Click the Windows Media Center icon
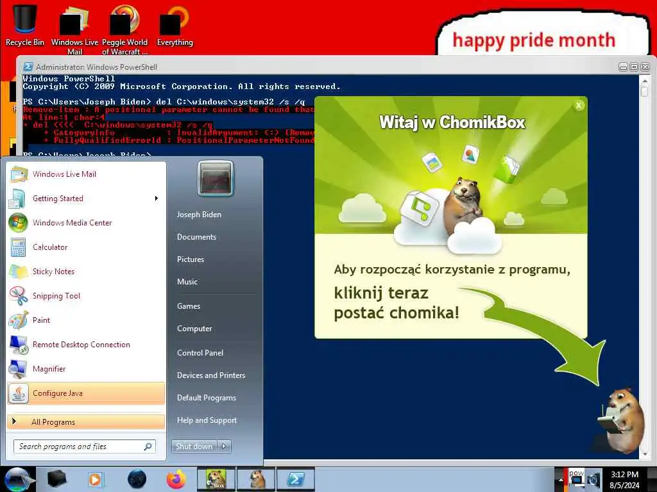Image resolution: width=657 pixels, height=492 pixels. tap(19, 222)
